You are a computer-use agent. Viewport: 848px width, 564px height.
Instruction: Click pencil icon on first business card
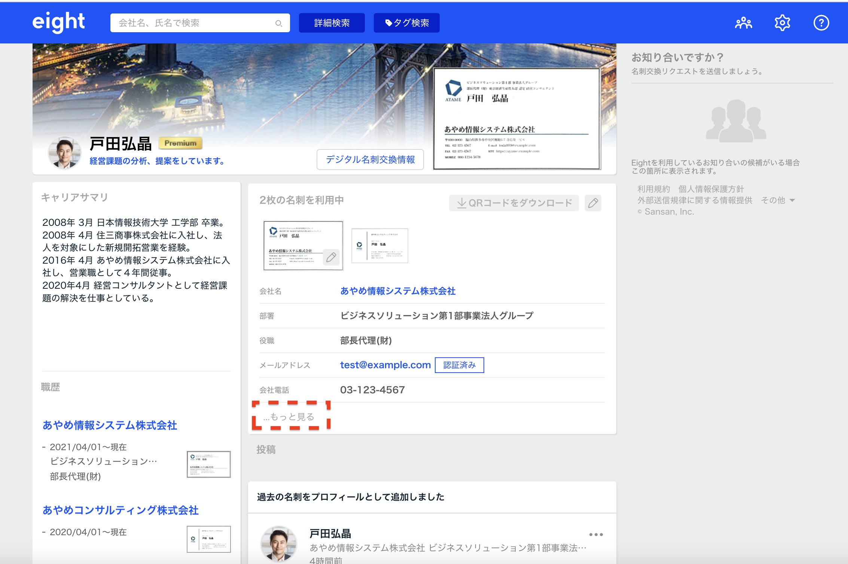pos(331,257)
